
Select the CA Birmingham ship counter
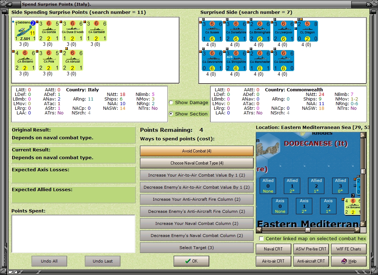[x=260, y=31]
